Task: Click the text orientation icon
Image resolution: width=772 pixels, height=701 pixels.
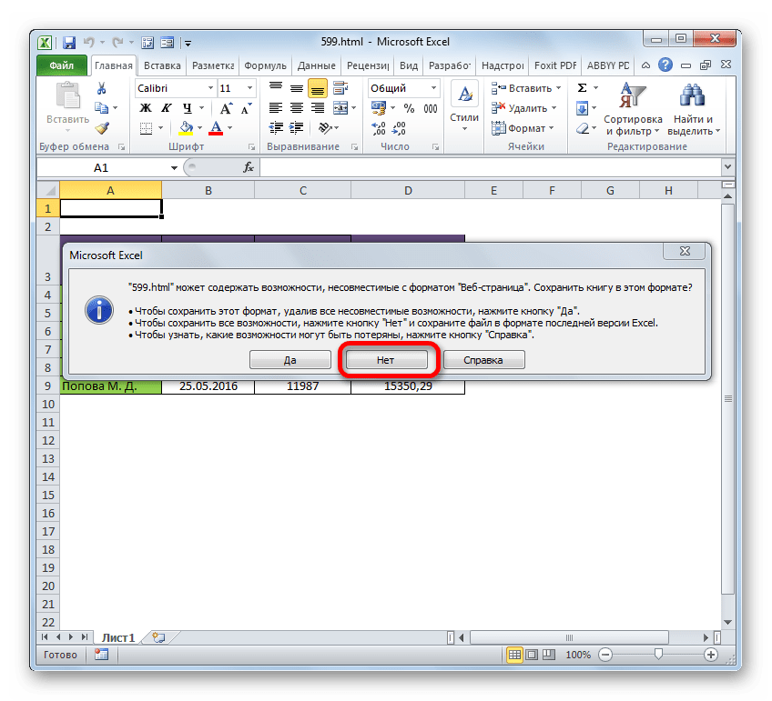Action: (x=325, y=128)
